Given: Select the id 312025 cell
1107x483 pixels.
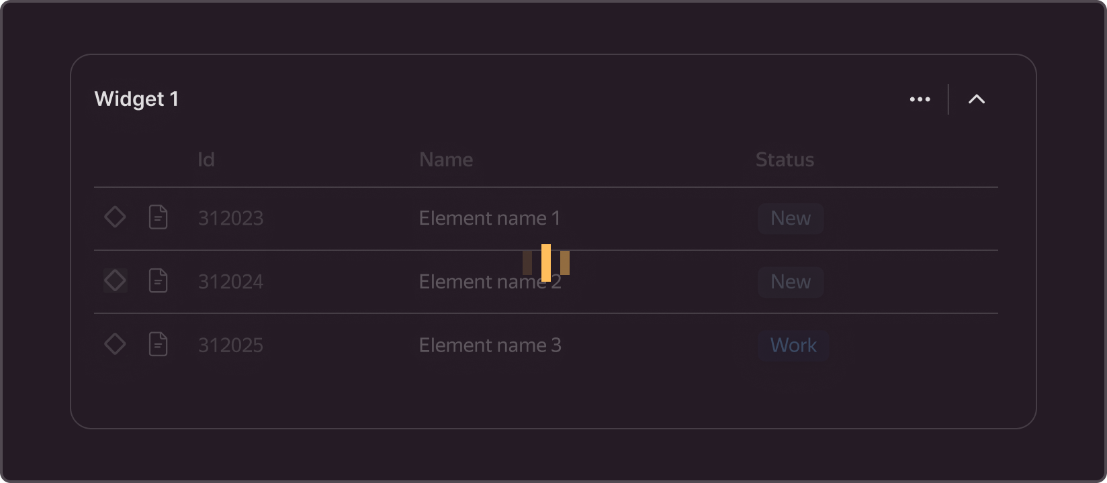Looking at the screenshot, I should 230,345.
